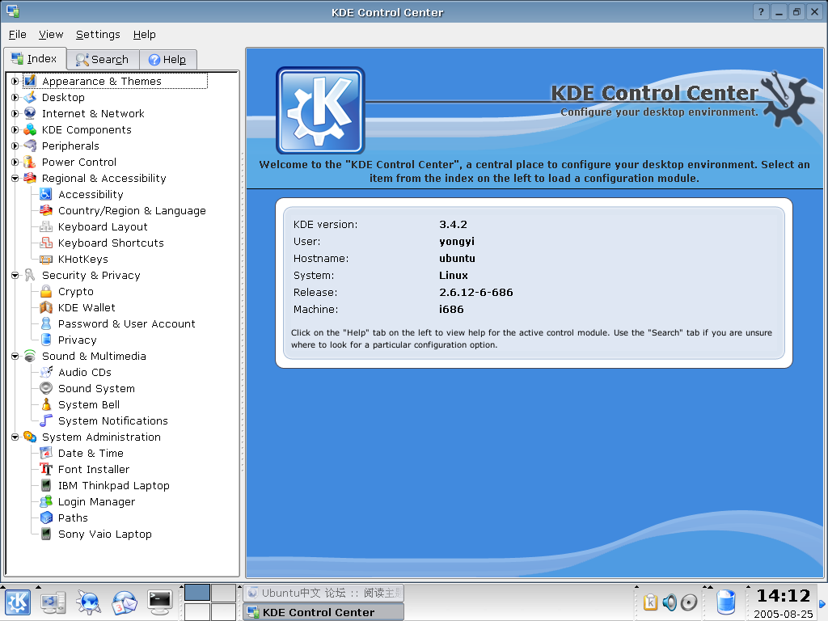Image resolution: width=828 pixels, height=621 pixels.
Task: Collapse the Regional & Accessibility category
Action: (15, 179)
